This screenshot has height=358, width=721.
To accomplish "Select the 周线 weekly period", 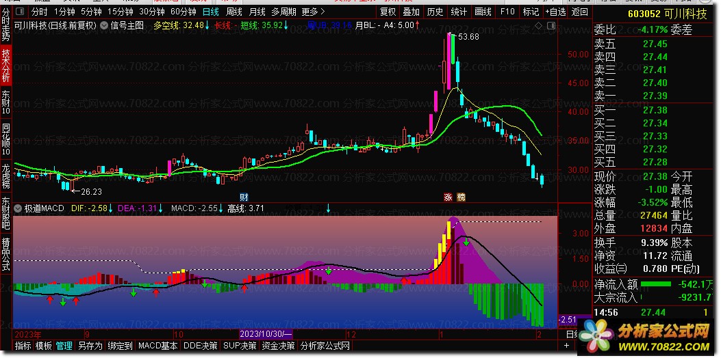I will point(234,12).
